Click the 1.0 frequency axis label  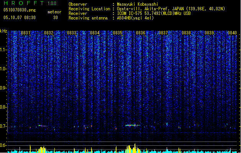coord(3,69)
